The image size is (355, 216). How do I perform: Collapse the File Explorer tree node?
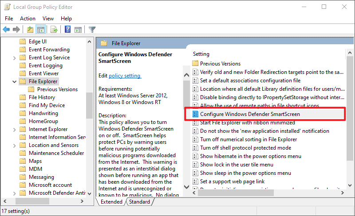click(15, 81)
